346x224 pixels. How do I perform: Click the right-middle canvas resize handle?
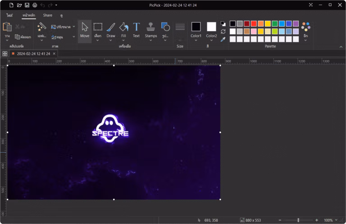[x=220, y=132]
